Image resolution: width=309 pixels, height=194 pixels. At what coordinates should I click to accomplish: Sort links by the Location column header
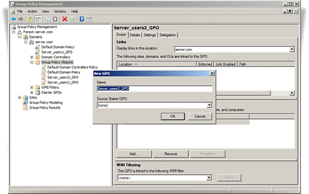(x=157, y=64)
